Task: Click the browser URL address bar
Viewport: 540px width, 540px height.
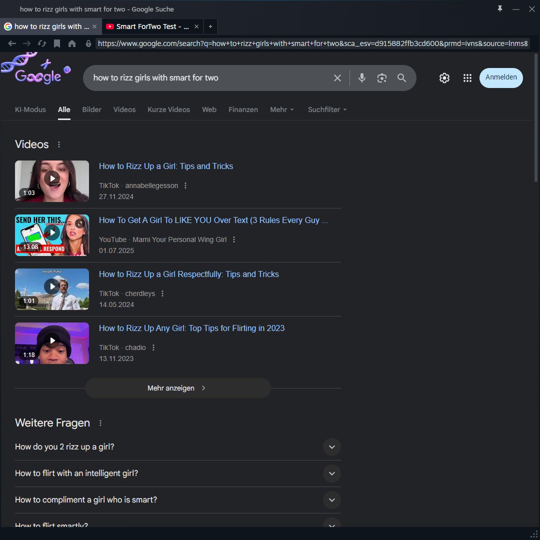Action: 312,43
